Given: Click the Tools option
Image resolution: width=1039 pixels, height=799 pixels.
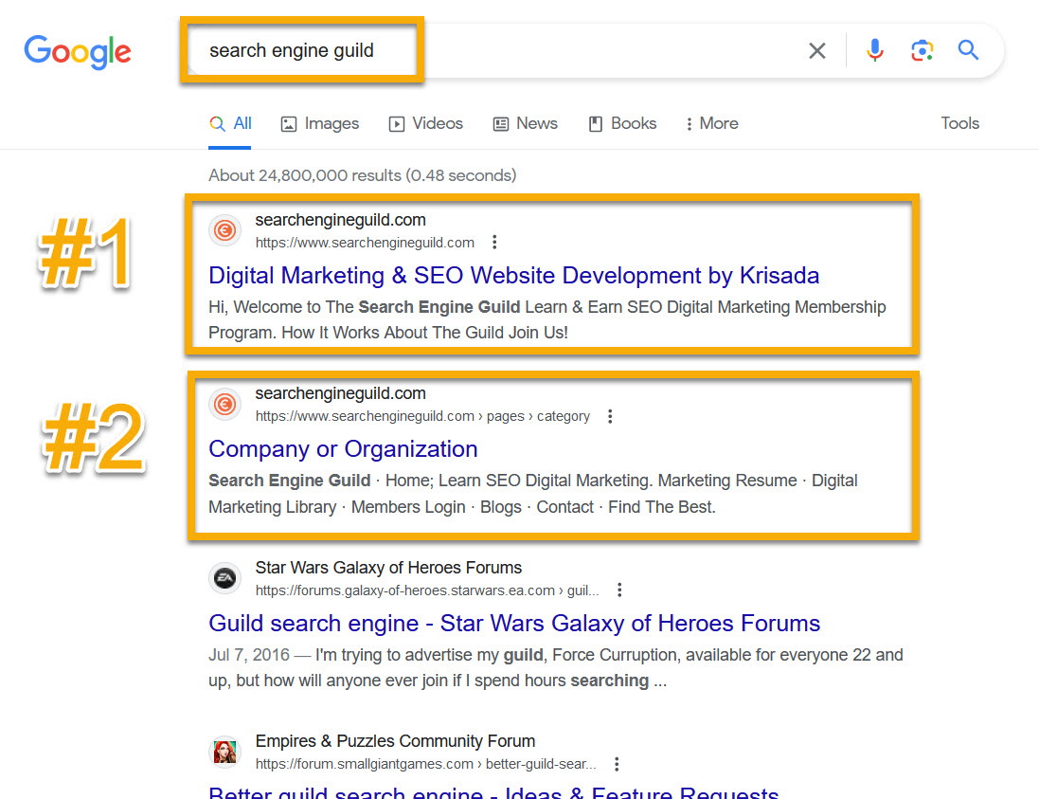Looking at the screenshot, I should (x=959, y=123).
